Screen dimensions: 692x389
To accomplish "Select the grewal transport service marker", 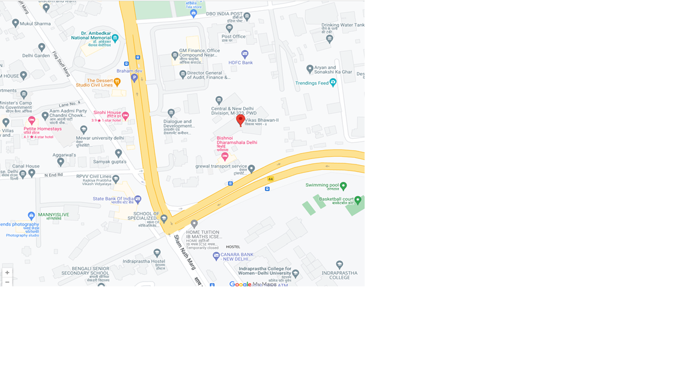I will coord(251,169).
